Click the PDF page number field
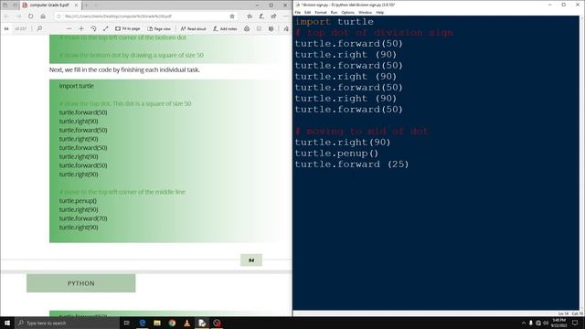 point(6,28)
